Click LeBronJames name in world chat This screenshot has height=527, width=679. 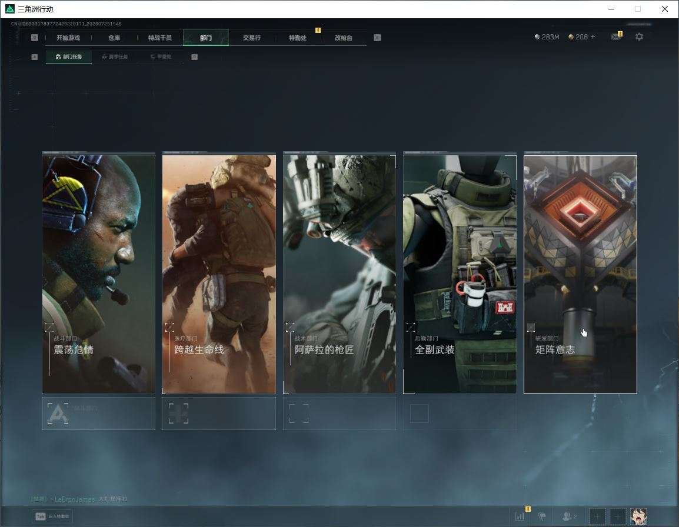(x=75, y=499)
